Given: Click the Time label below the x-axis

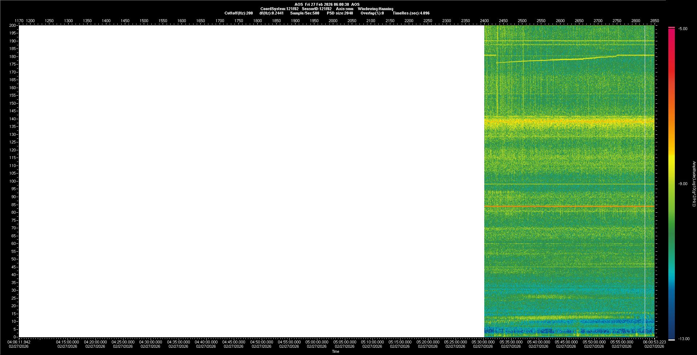Looking at the screenshot, I should 335,351.
